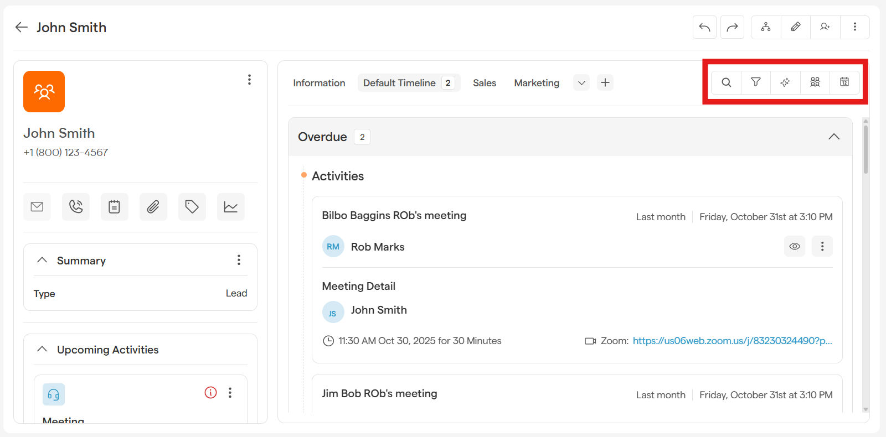Toggle eye visibility on Bilbo Baggins meeting
This screenshot has width=886, height=437.
click(x=794, y=246)
